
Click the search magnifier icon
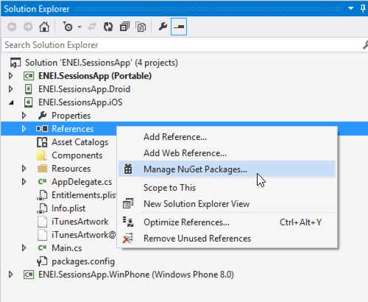point(365,45)
